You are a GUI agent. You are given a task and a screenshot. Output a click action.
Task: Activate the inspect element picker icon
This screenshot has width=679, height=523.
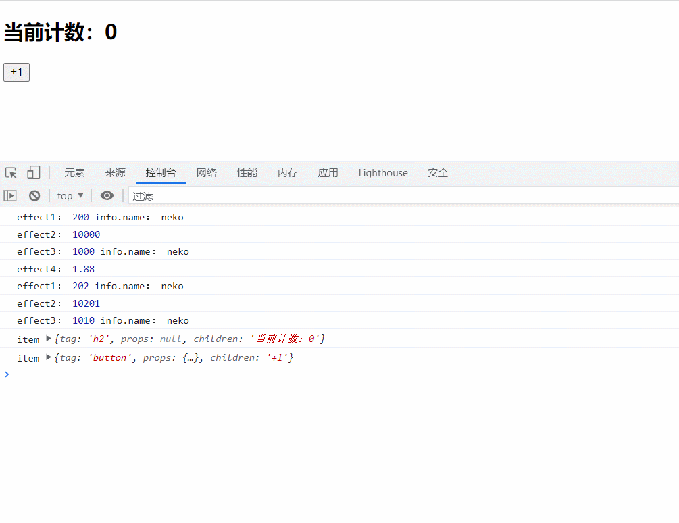pos(11,173)
